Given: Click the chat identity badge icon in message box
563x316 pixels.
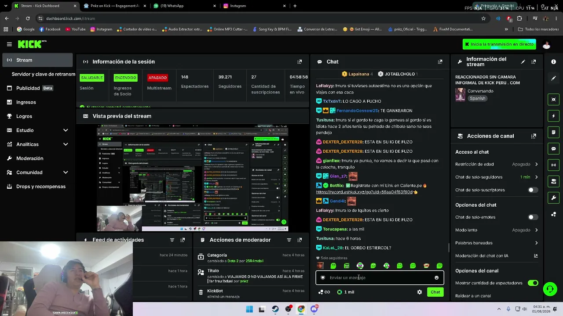Looking at the screenshot, I should (323, 278).
